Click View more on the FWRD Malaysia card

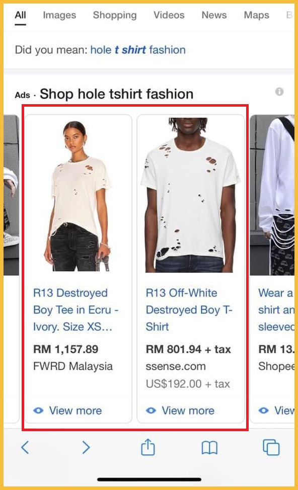(76, 411)
